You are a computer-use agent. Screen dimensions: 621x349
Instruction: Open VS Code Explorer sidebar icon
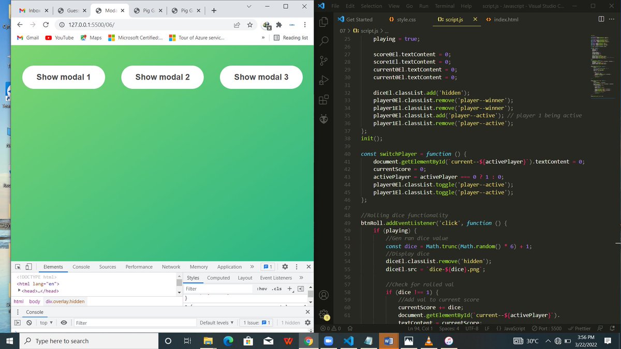(324, 22)
